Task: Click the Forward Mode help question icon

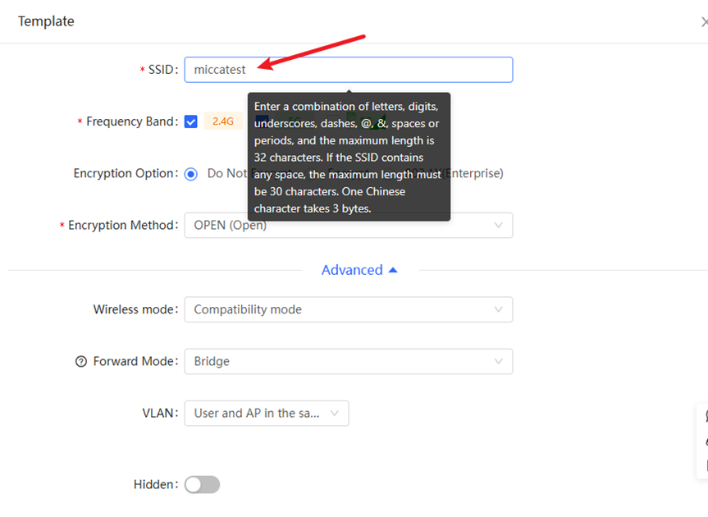Action: click(x=80, y=362)
